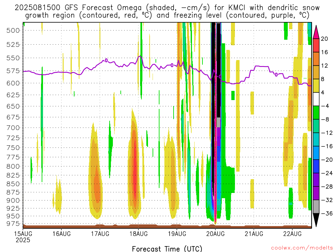Click the Forecast Time (UTC) axis title
The height and width of the screenshot is (252, 336).
click(x=167, y=249)
